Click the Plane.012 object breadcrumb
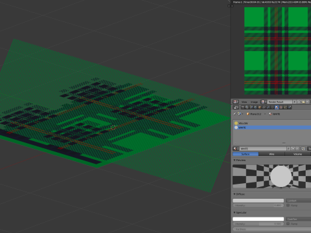The height and width of the screenshot is (233, 311). click(x=254, y=114)
